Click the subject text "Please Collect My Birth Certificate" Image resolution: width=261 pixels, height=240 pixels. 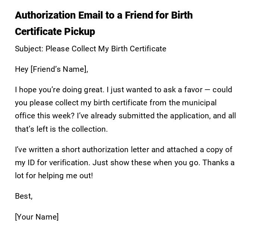pyautogui.click(x=106, y=49)
